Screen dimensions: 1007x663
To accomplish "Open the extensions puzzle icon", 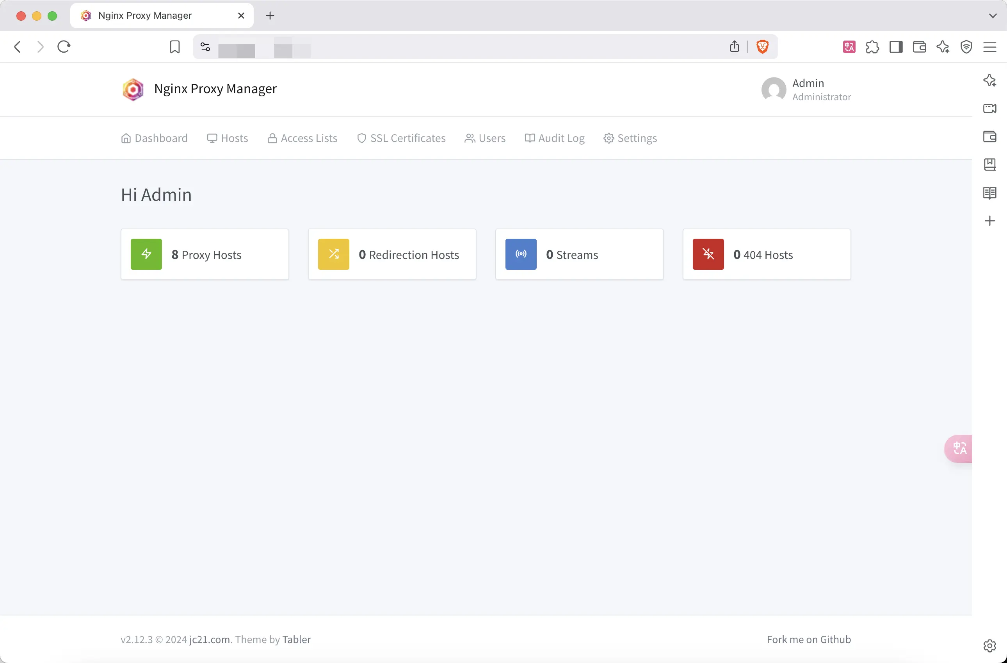I will (872, 46).
